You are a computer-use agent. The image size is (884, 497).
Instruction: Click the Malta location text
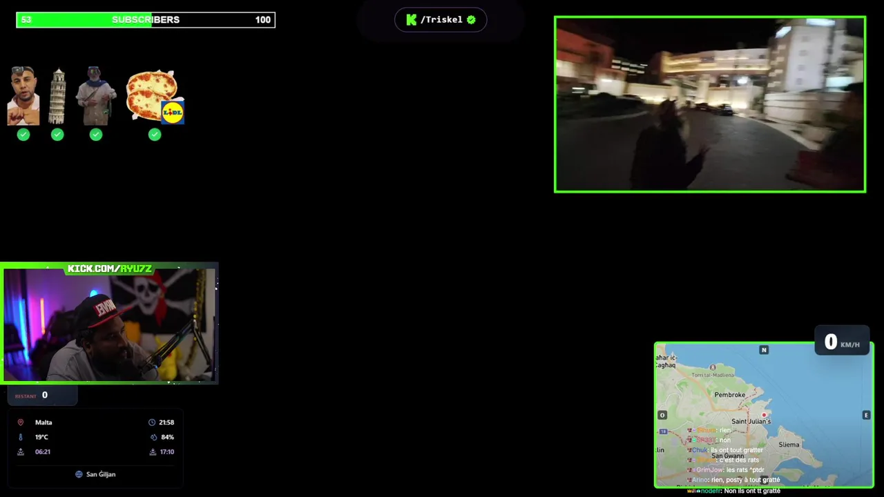pyautogui.click(x=44, y=422)
